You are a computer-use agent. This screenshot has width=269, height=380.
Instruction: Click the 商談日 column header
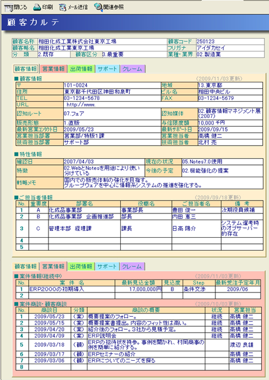pyautogui.click(x=50, y=310)
